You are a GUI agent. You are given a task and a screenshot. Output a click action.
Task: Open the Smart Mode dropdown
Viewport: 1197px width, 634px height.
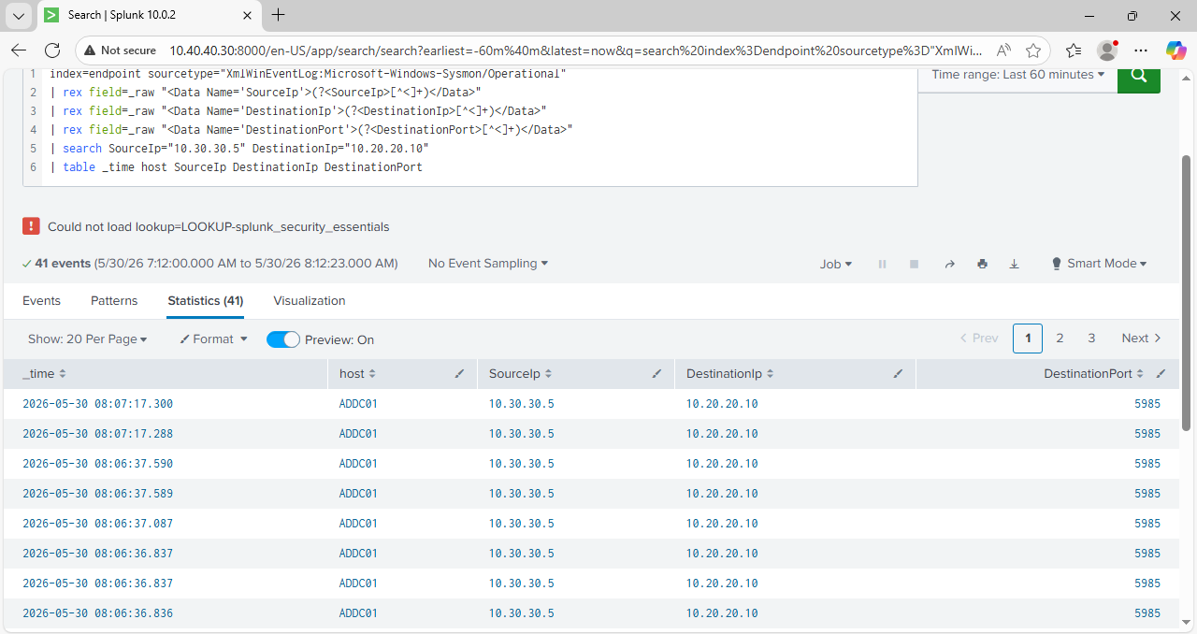pyautogui.click(x=1100, y=264)
